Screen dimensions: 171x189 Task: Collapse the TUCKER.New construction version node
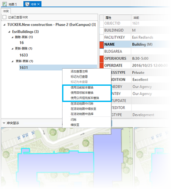(x=4, y=25)
